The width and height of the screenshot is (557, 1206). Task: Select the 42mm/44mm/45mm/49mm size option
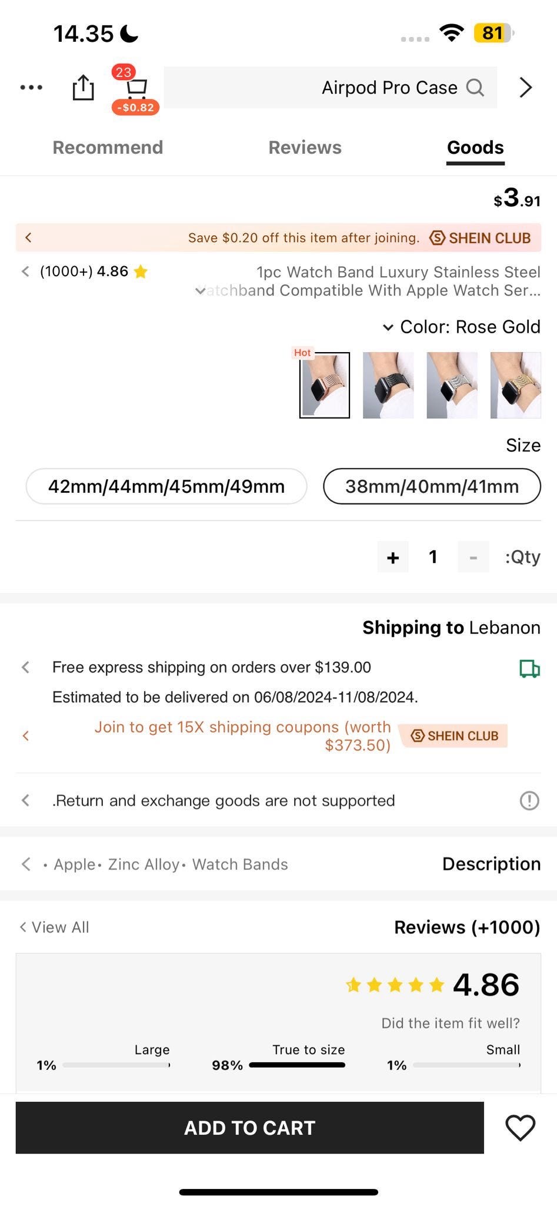click(x=166, y=486)
